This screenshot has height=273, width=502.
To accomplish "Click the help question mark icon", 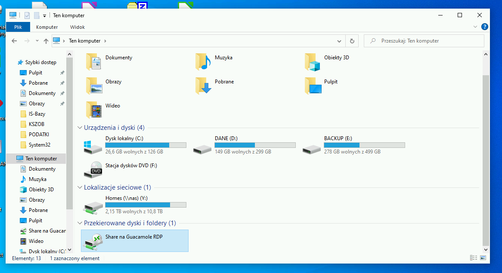I will 485,27.
